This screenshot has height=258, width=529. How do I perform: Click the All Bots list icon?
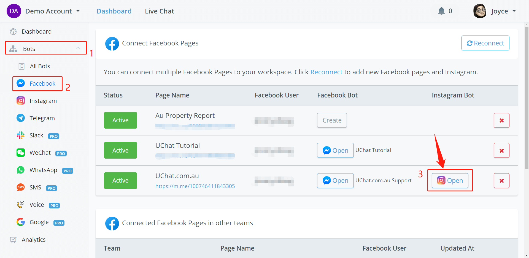[21, 66]
